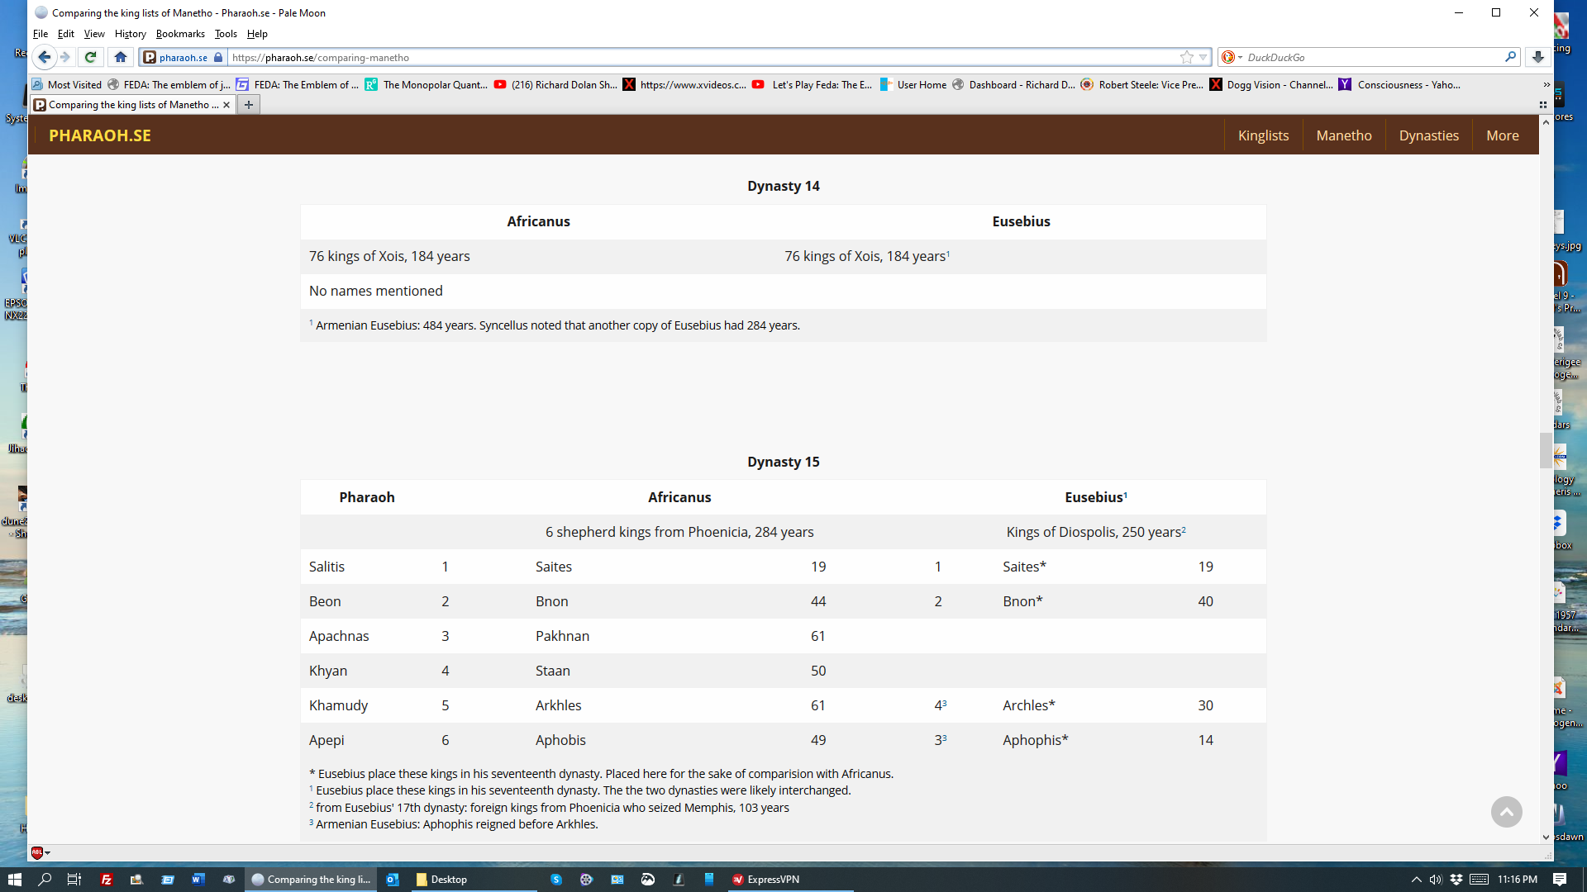Close the 'Comparing the king lists' tab
The height and width of the screenshot is (892, 1587).
(x=226, y=105)
